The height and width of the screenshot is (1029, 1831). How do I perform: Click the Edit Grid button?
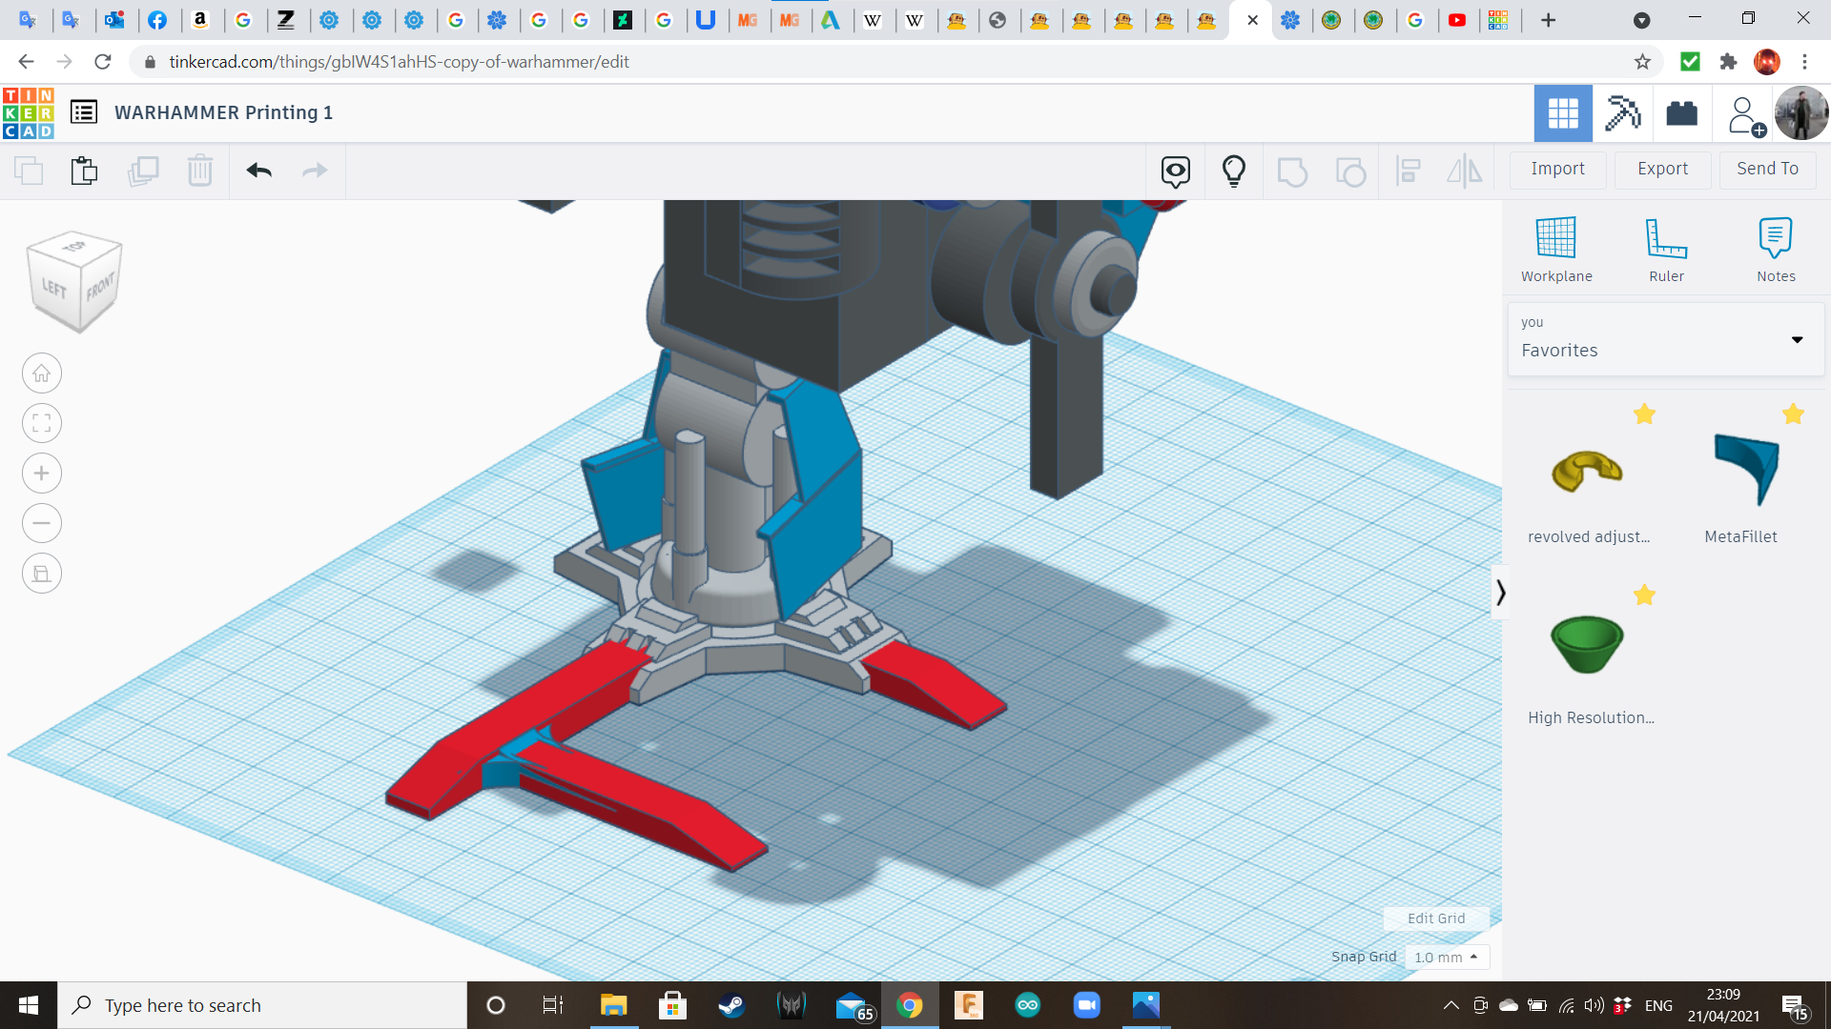click(x=1435, y=918)
